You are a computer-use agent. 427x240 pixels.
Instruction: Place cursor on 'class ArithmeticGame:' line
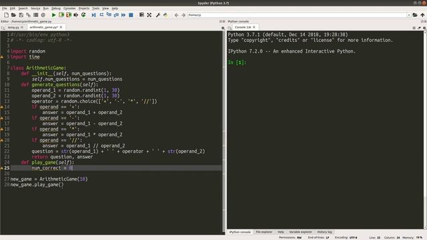click(x=38, y=68)
